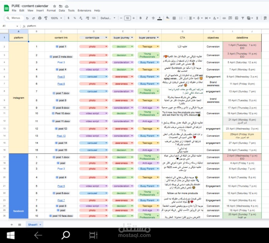The height and width of the screenshot is (243, 269).
Task: Open the text color picker
Action: pos(159,18)
